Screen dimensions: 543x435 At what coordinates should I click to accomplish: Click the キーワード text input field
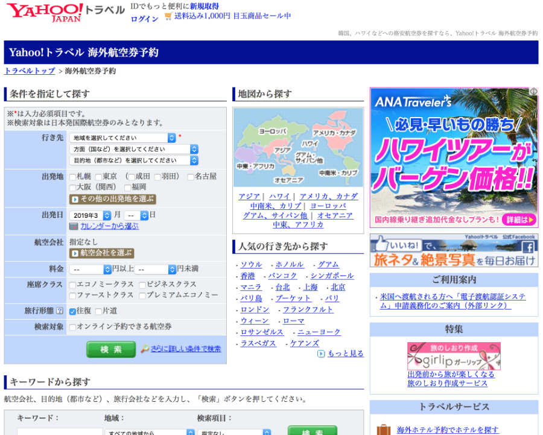(x=60, y=432)
